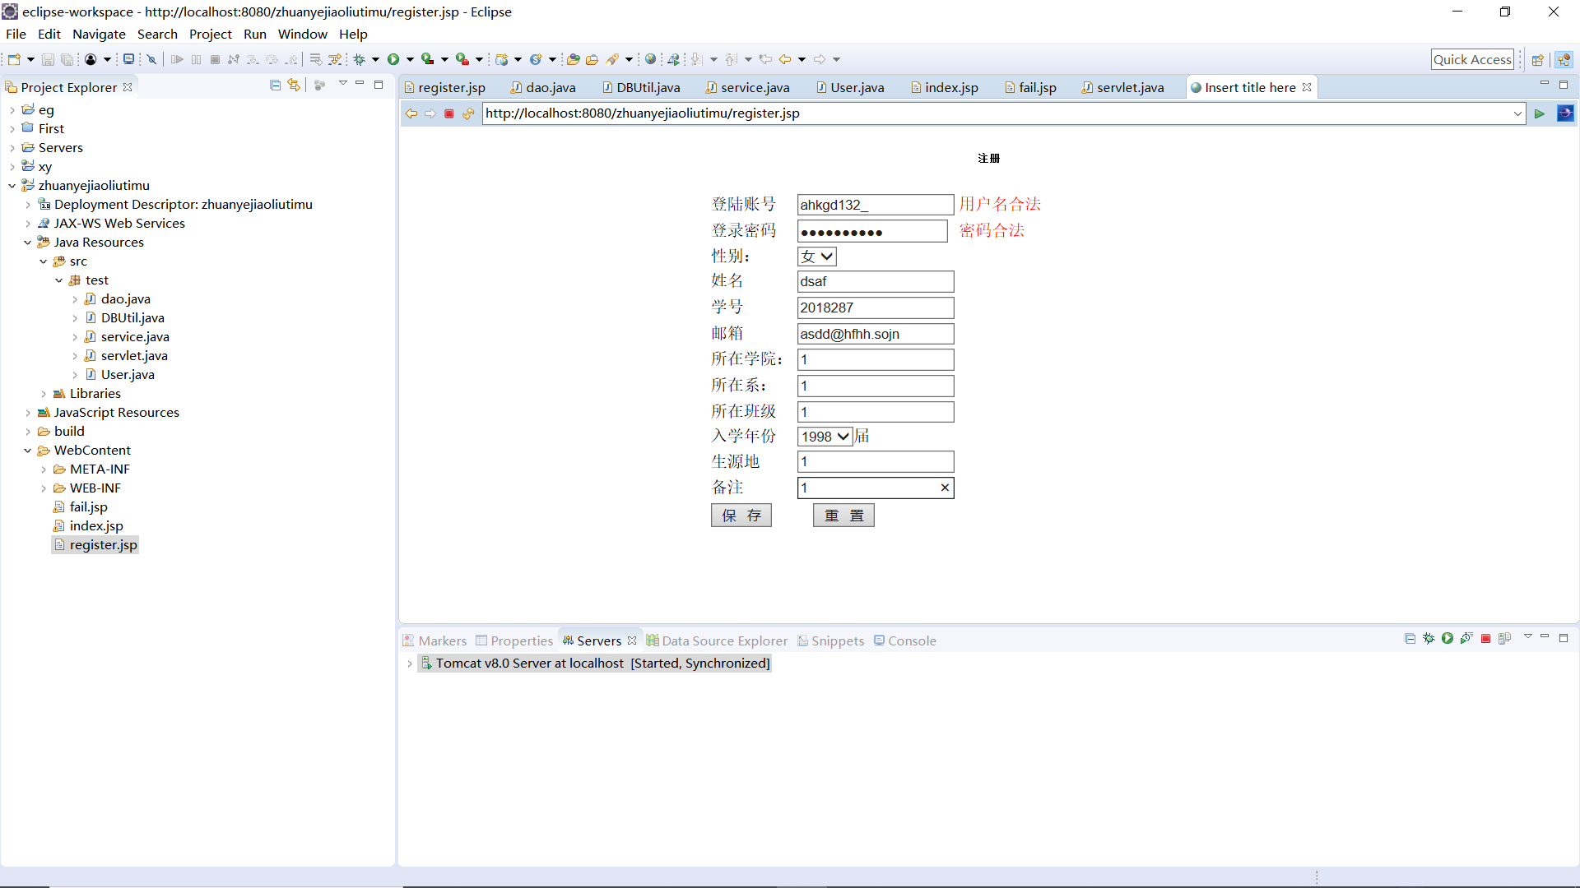1580x888 pixels.
Task: Switch to the servlet.java editor tab
Action: click(1122, 87)
